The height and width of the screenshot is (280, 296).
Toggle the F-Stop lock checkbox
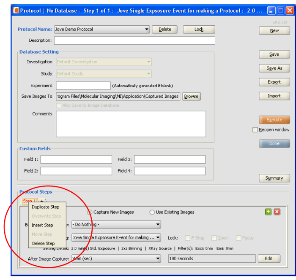click(187, 238)
